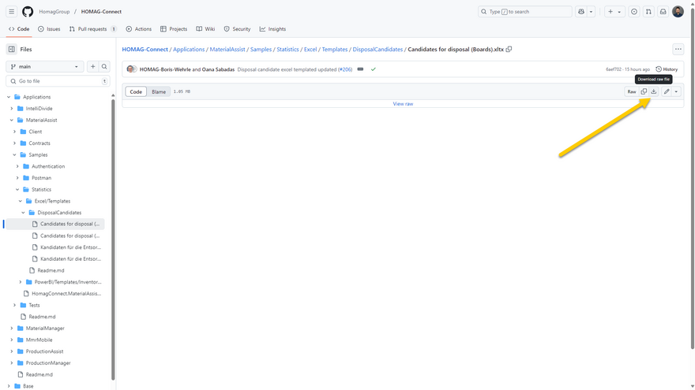Screen dimensions: 695x390
Task: Go to DisposalCandidates breadcrumb
Action: coord(378,49)
